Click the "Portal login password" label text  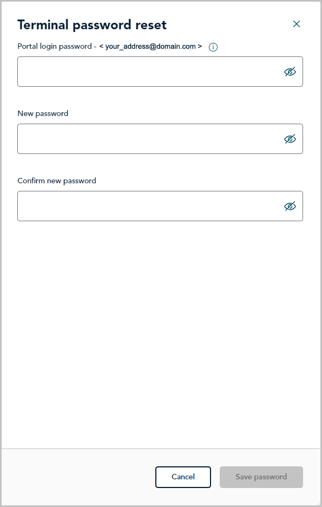tap(55, 47)
